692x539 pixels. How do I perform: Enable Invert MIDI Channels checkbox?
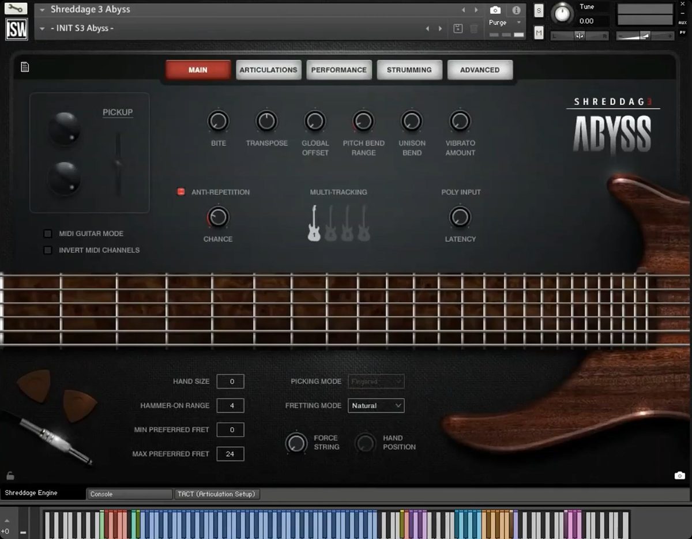[x=48, y=250]
